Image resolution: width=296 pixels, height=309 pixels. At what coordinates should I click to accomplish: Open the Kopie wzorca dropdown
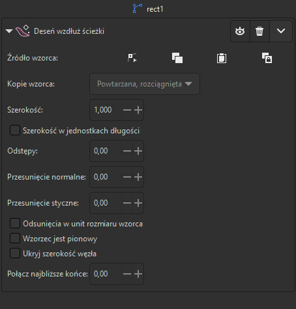click(x=145, y=84)
